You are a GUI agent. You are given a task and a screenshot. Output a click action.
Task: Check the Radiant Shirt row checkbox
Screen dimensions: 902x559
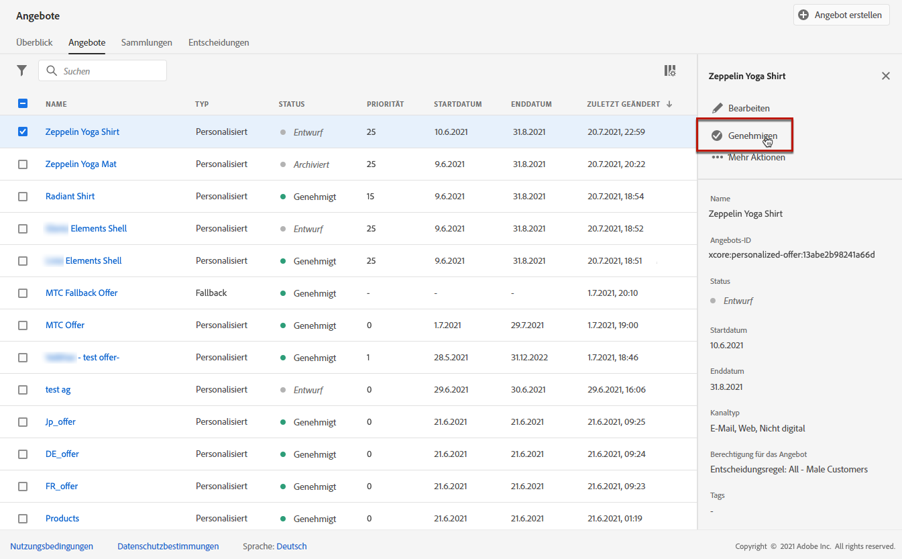click(23, 197)
